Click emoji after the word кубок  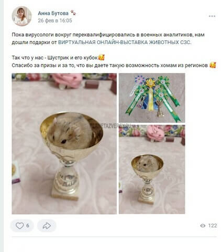(x=102, y=57)
